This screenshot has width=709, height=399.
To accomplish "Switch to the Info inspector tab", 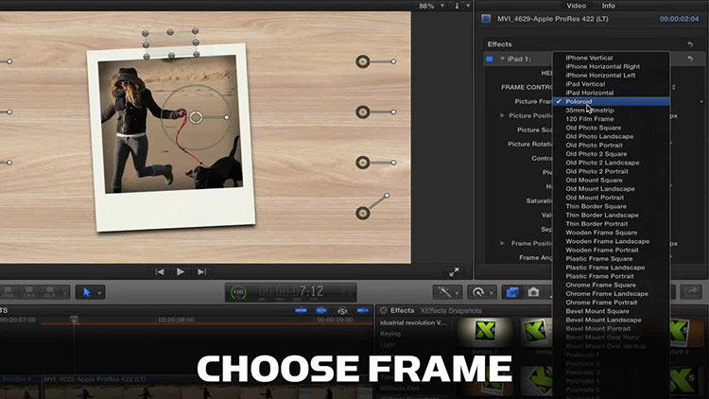I will 608,6.
